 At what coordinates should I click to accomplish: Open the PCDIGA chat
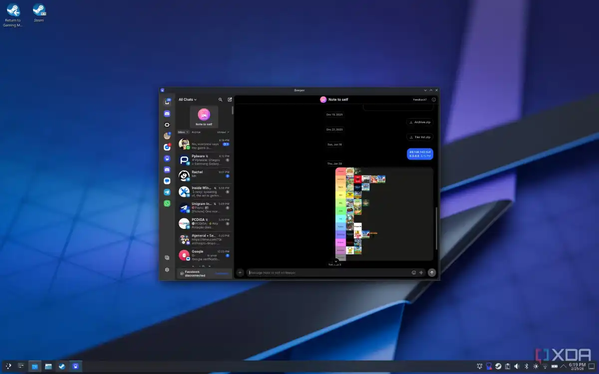(204, 223)
